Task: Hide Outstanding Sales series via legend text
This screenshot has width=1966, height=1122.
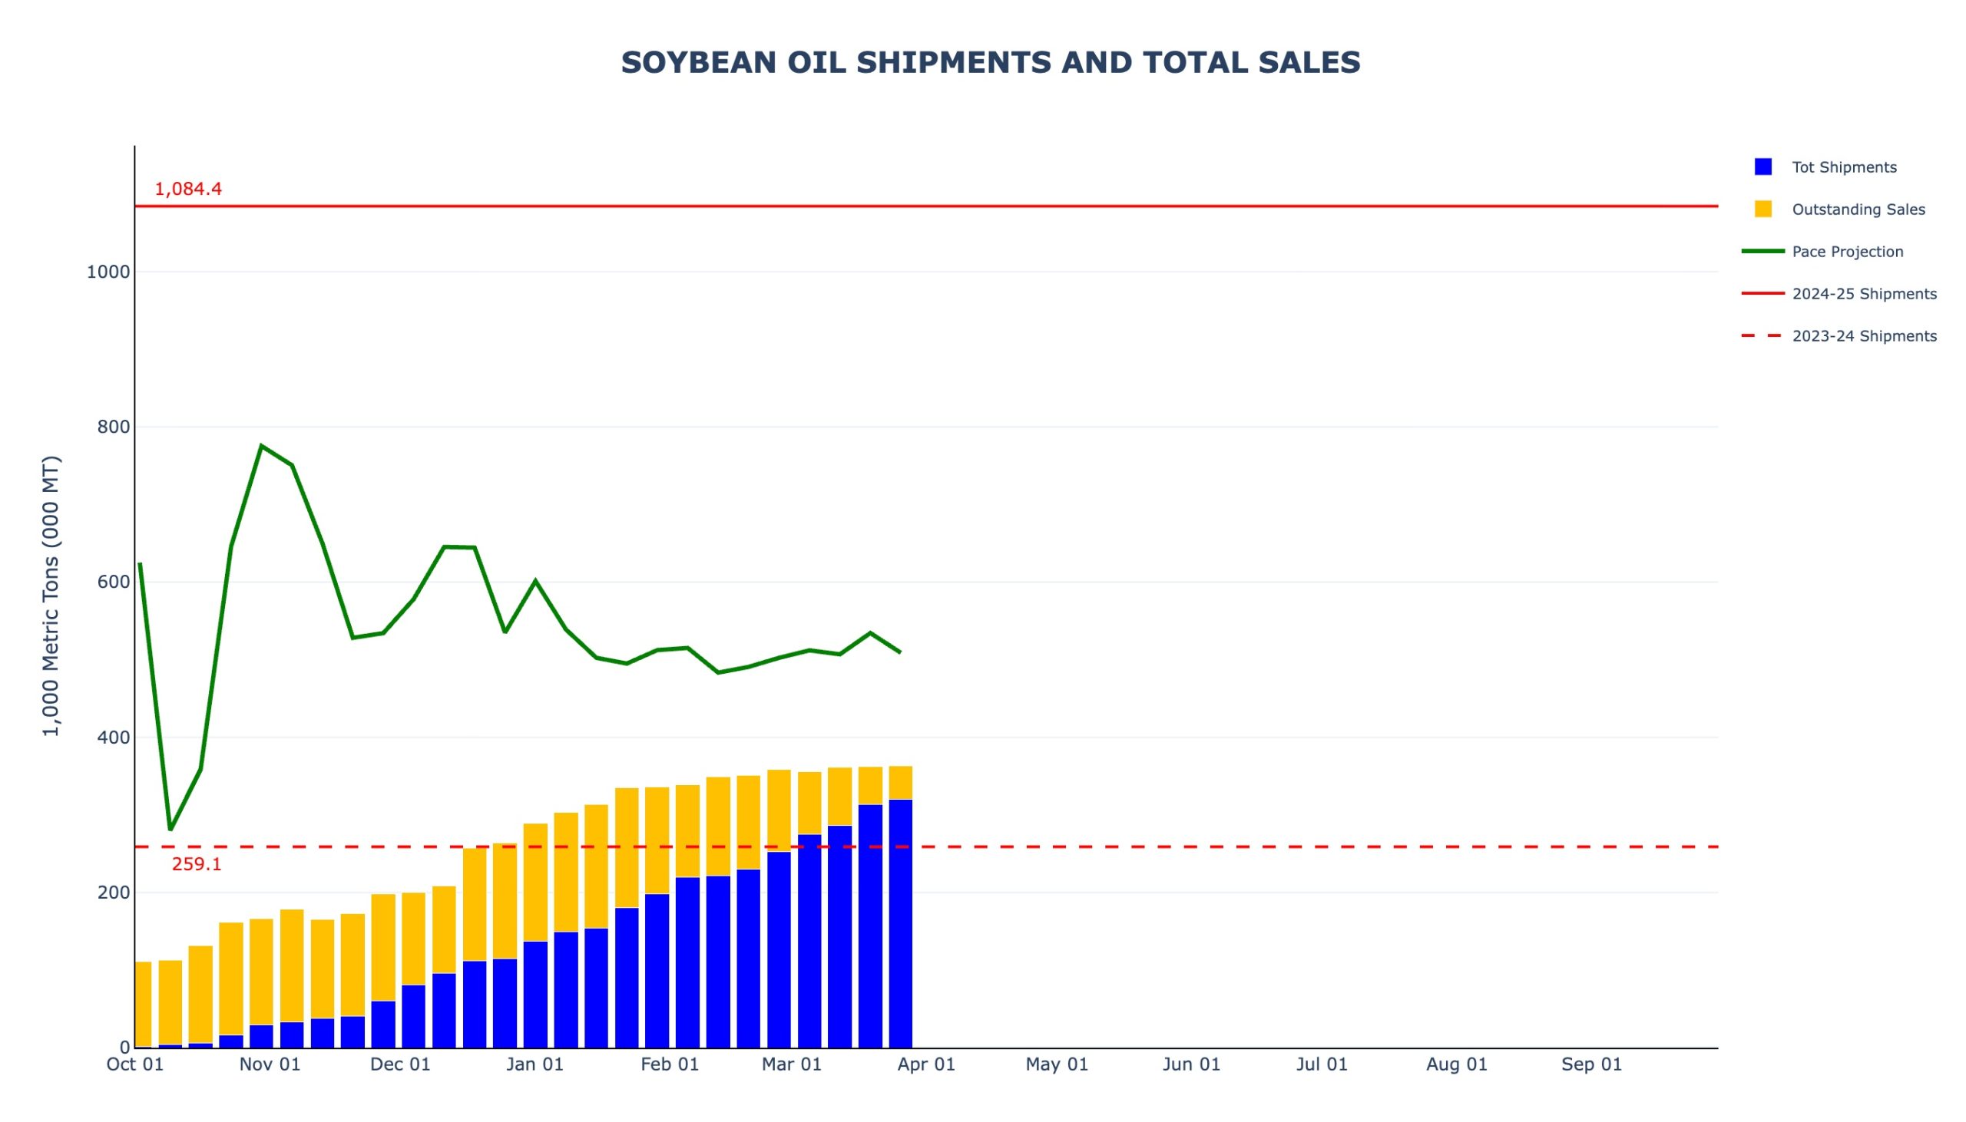Action: pos(1857,210)
